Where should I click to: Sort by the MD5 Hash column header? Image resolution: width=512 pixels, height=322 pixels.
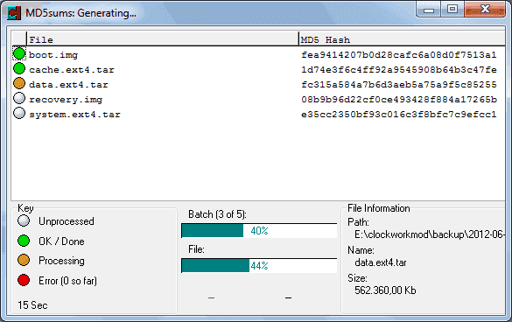[402, 39]
